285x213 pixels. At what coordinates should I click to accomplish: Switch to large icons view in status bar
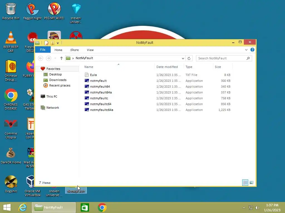tap(251, 182)
